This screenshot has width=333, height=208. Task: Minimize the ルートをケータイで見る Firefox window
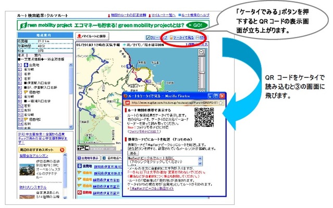(210, 96)
